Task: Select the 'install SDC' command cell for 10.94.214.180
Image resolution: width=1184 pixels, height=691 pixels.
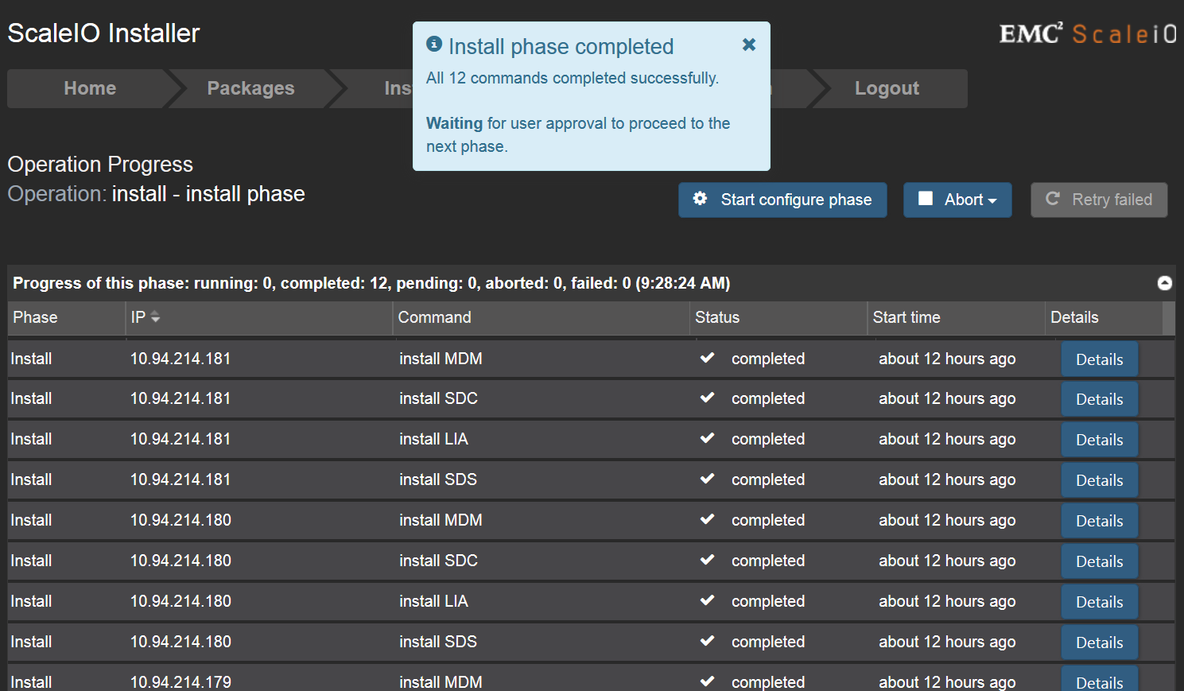Action: [x=438, y=561]
